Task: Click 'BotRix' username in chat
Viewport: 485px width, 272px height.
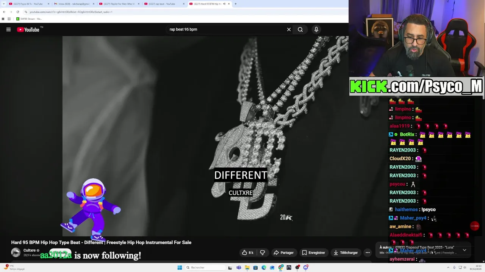Action: (407, 134)
